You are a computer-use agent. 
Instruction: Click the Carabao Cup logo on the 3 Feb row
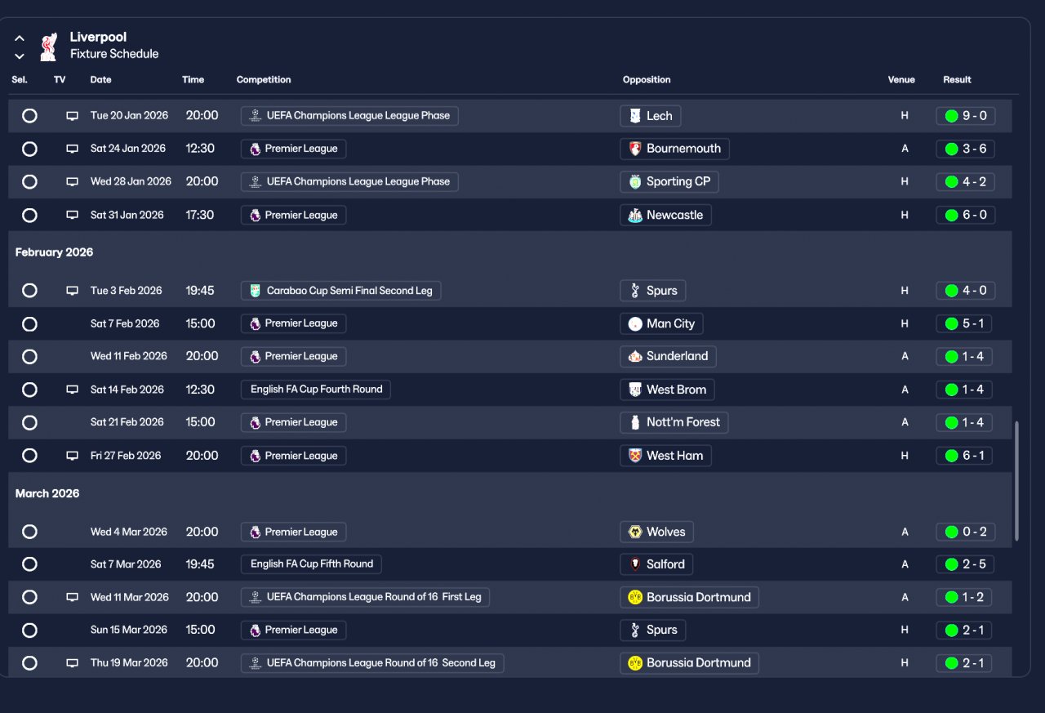click(x=256, y=291)
